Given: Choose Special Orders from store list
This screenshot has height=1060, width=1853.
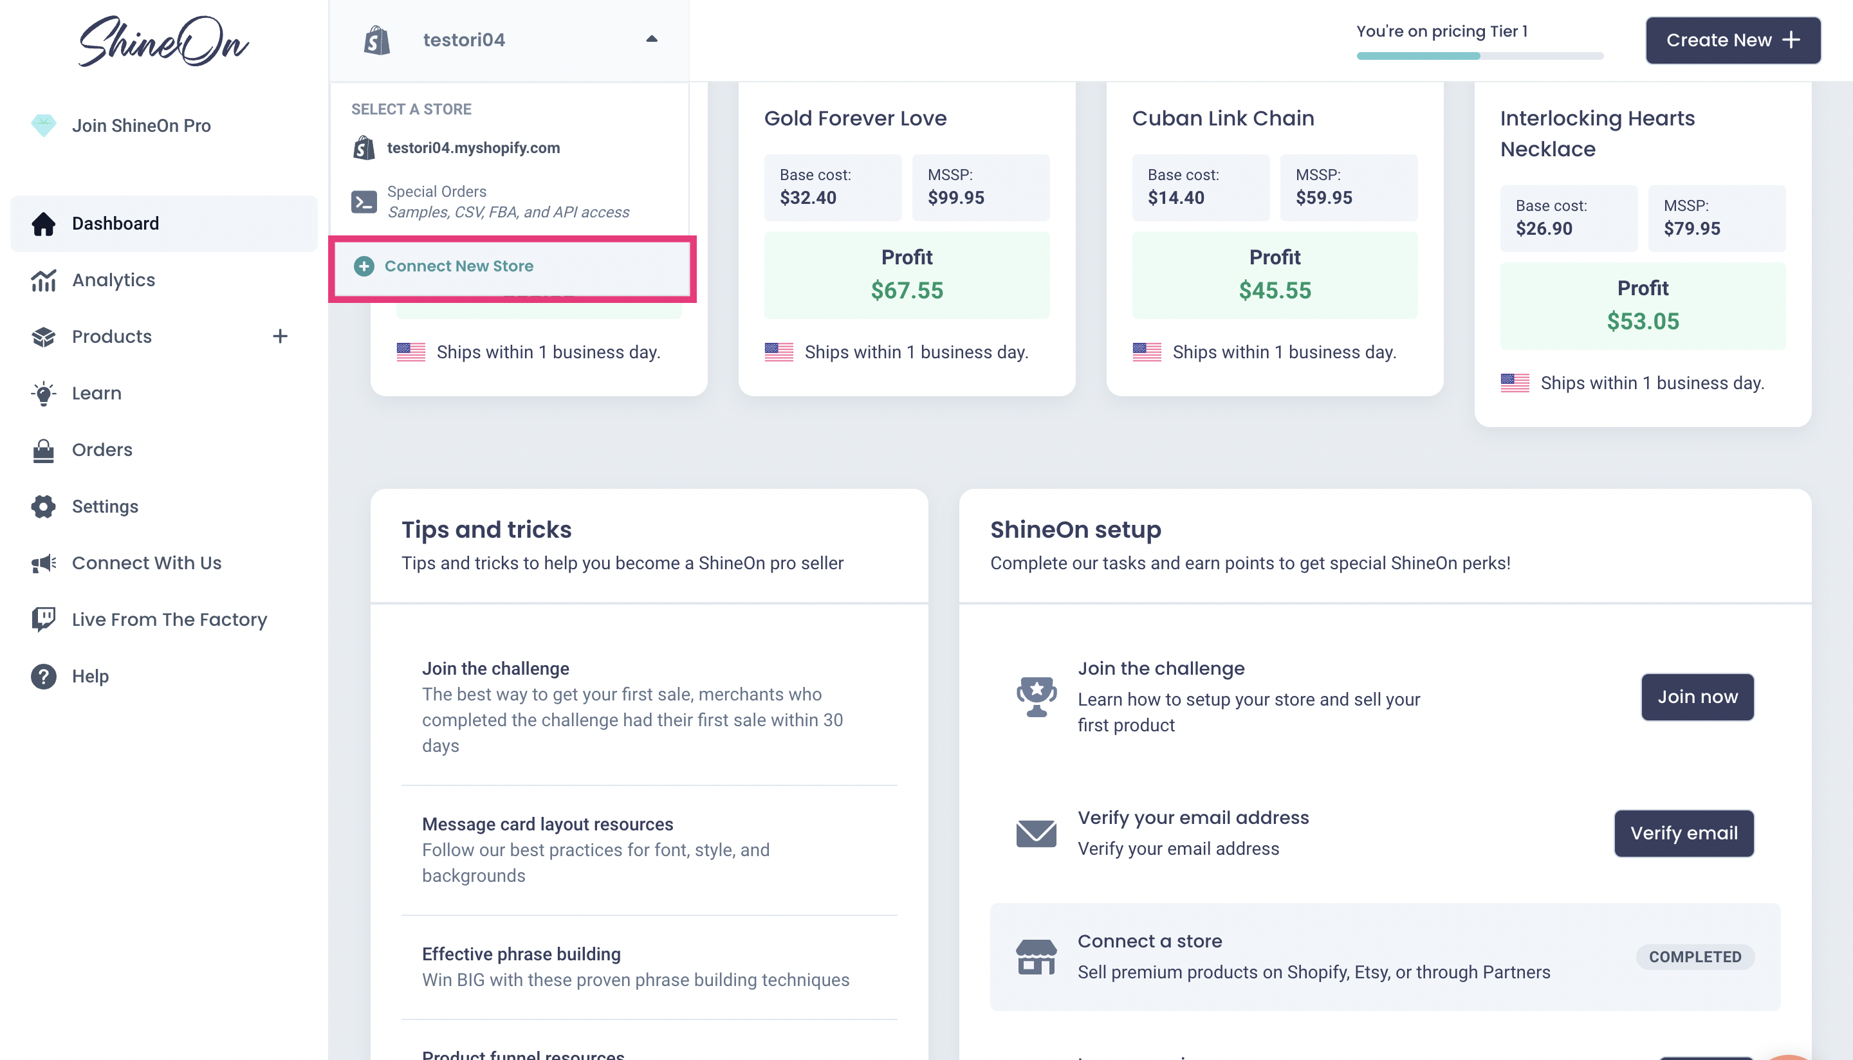Looking at the screenshot, I should click(508, 202).
